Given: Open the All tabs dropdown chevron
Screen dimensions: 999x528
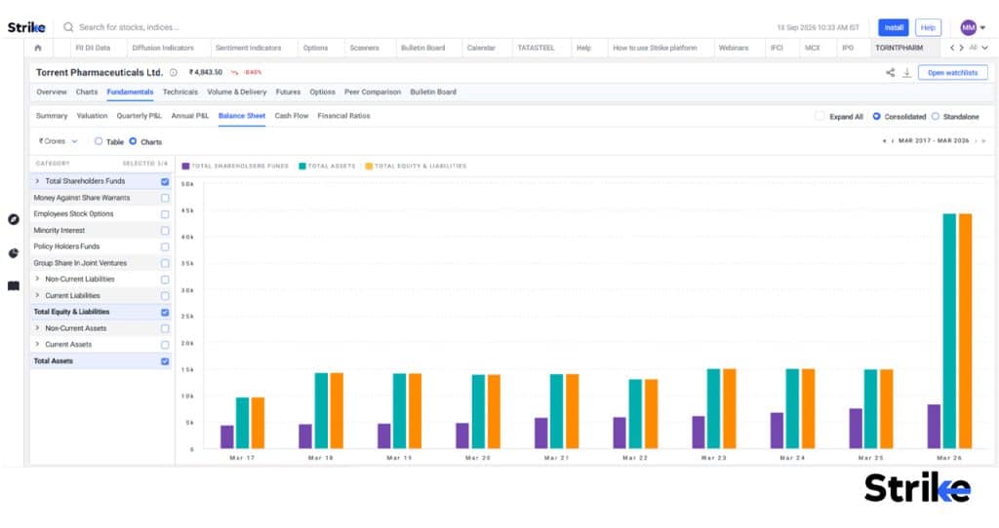Looking at the screenshot, I should click(985, 48).
